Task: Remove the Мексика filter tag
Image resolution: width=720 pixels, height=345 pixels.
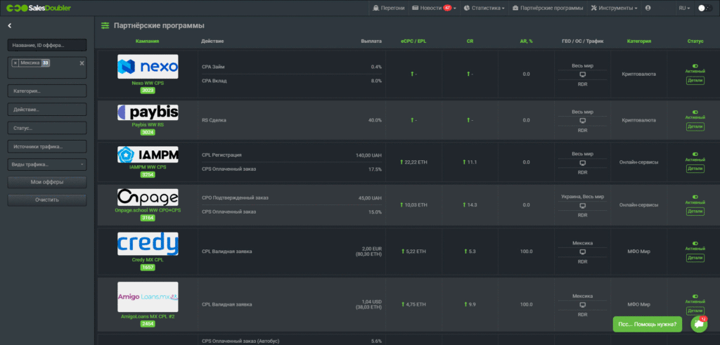Action: tap(15, 63)
